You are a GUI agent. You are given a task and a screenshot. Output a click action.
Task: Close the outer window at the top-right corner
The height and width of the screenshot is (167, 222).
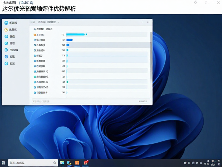[x=218, y=2]
